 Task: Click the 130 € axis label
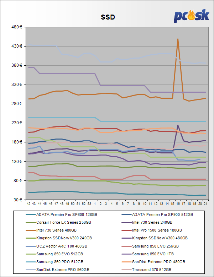17,161
